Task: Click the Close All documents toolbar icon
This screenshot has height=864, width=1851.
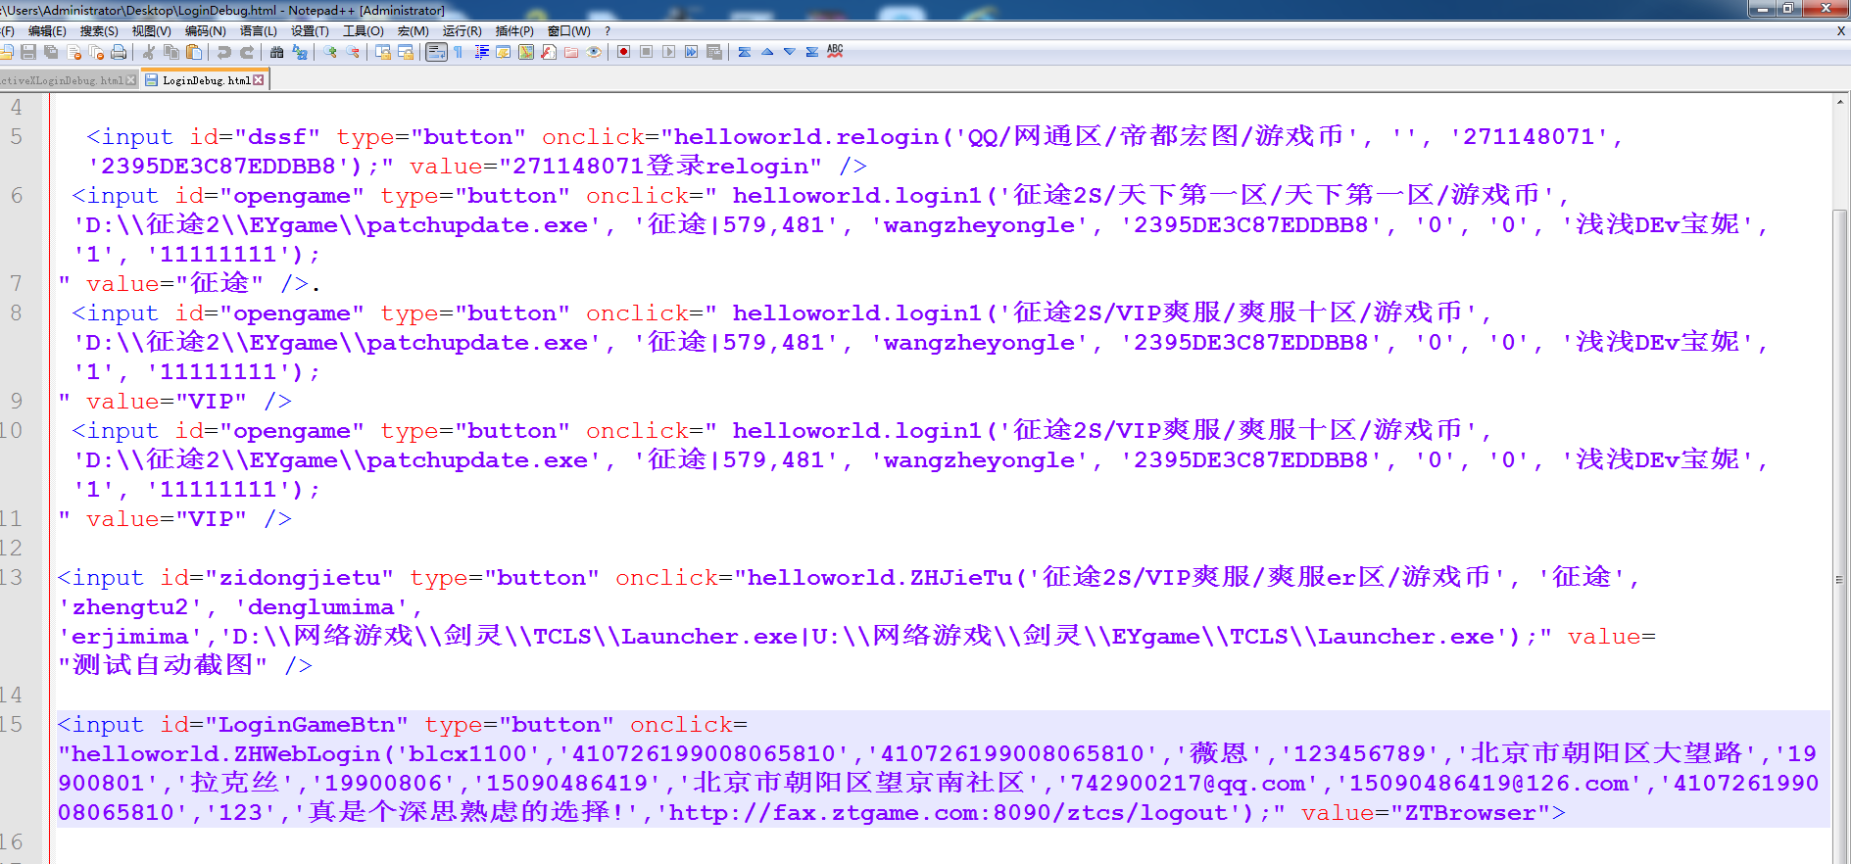Action: point(96,52)
